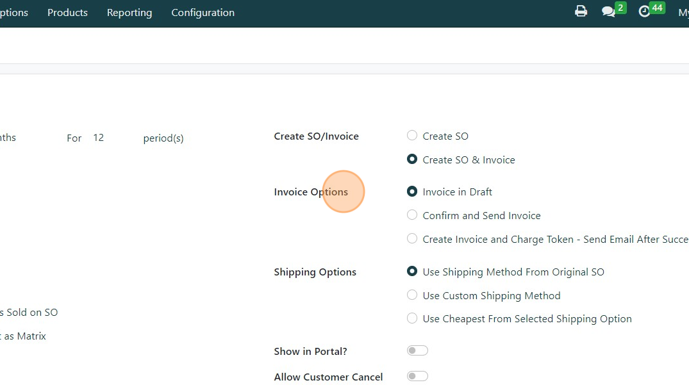Image resolution: width=689 pixels, height=385 pixels.
Task: Choose Create SO & Invoice option
Action: tap(412, 160)
